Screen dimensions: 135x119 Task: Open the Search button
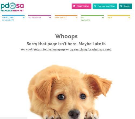pos(125,6)
